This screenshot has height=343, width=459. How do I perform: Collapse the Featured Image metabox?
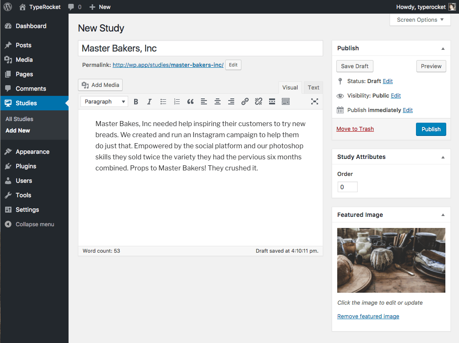(443, 215)
